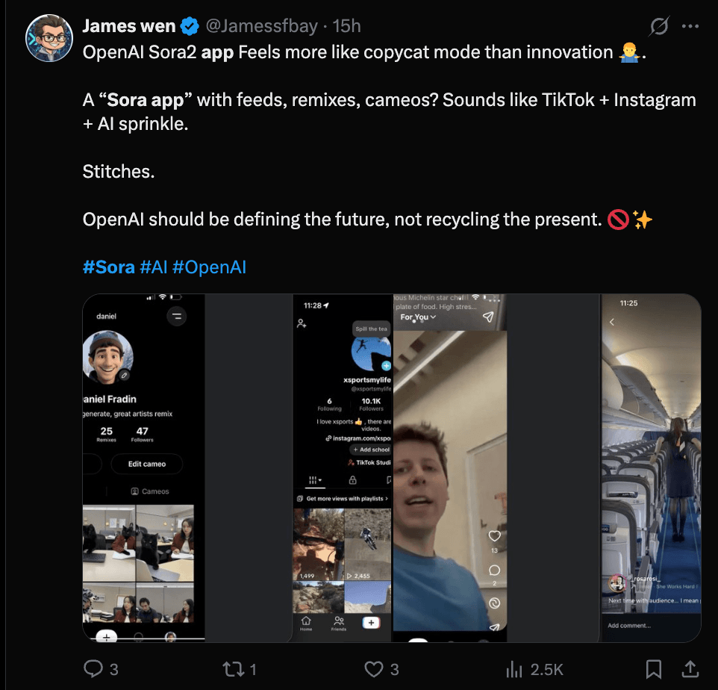Click James wen's verified badge

190,27
